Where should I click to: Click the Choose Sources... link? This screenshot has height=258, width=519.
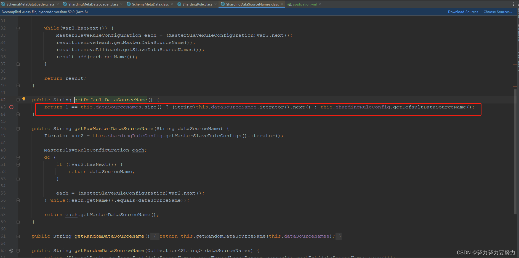point(498,12)
